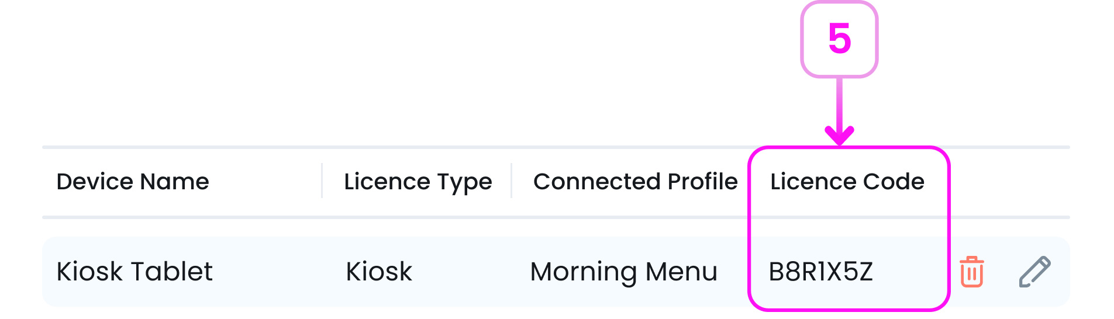Select the licence code B8R1X5Z
This screenshot has width=1114, height=319.
pos(820,272)
